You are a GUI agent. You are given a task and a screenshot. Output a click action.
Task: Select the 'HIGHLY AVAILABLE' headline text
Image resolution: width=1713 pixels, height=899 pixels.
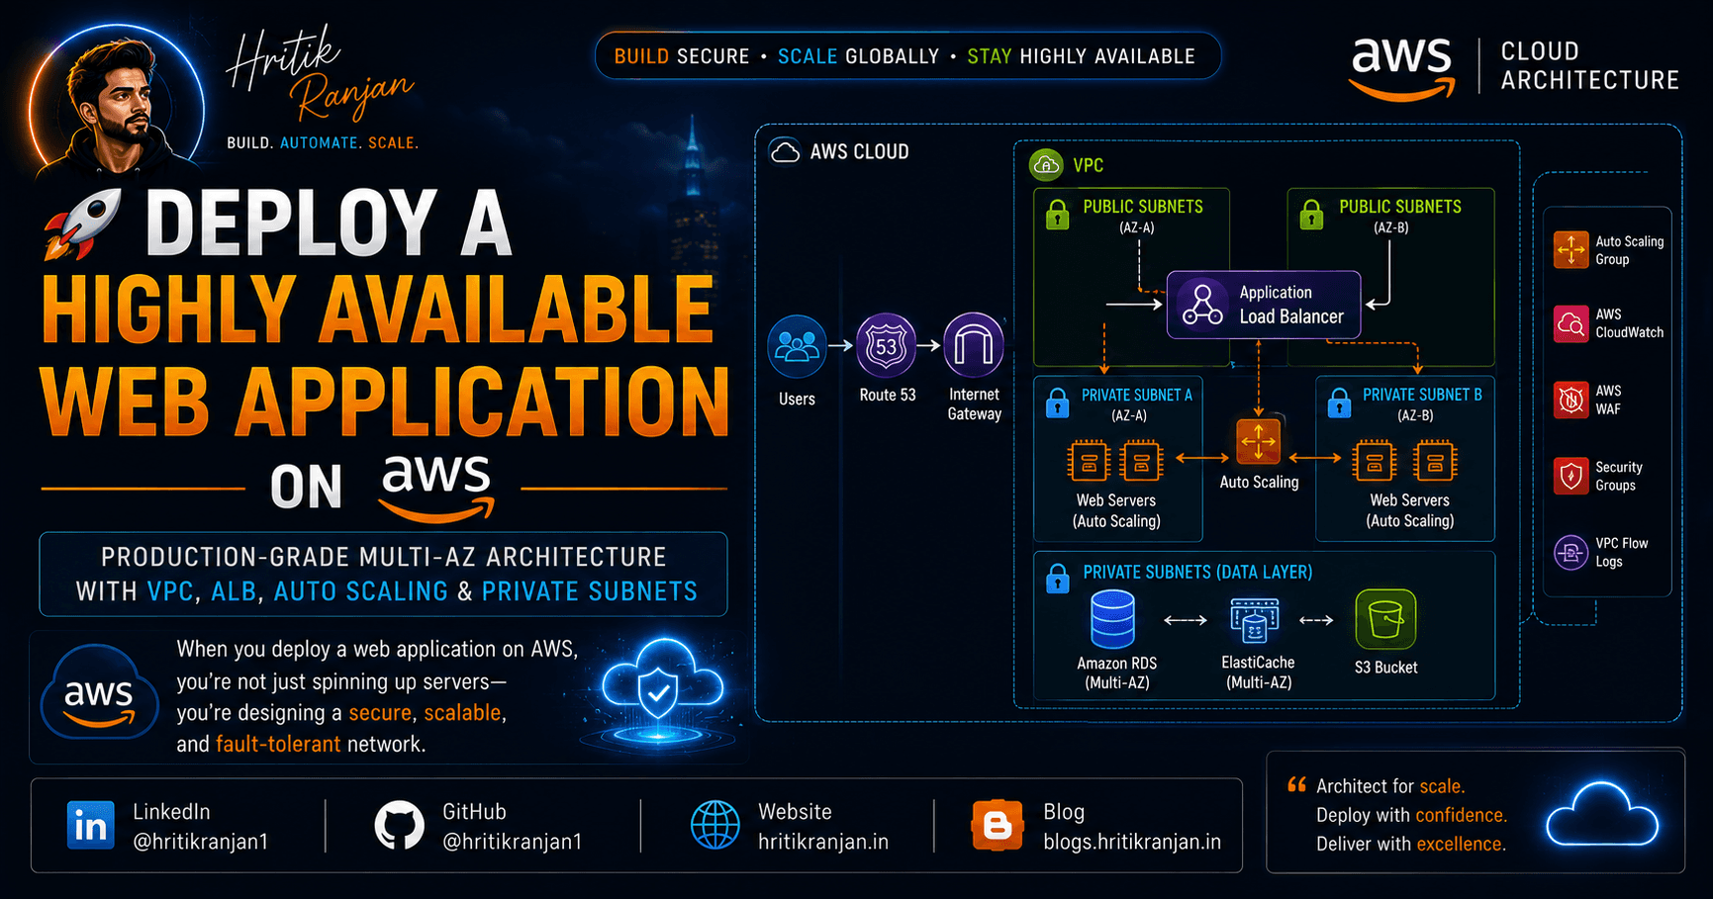click(x=378, y=309)
